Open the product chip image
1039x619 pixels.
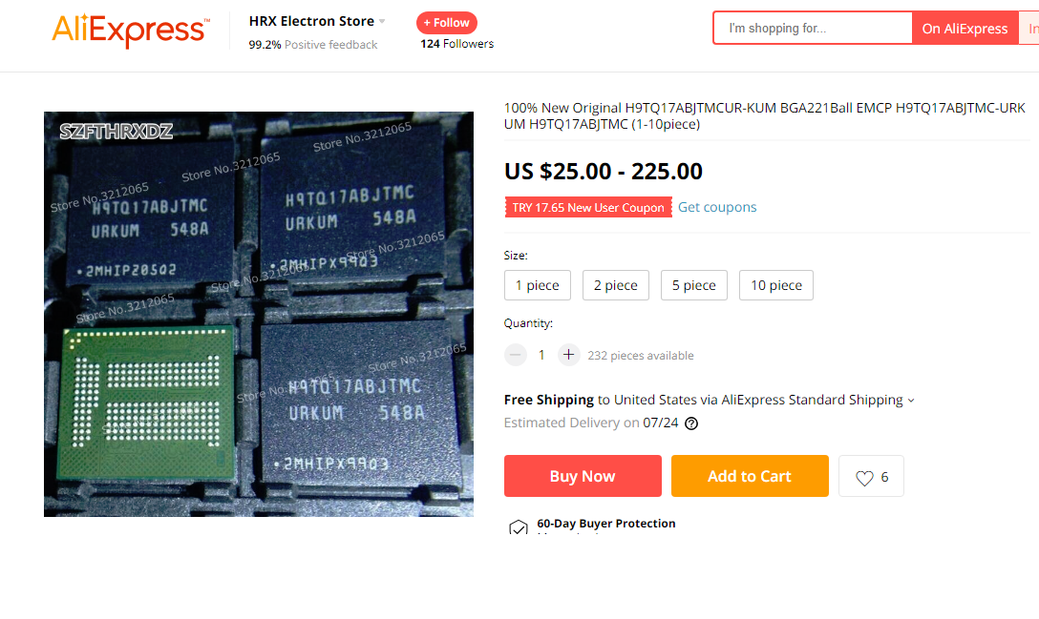click(259, 314)
